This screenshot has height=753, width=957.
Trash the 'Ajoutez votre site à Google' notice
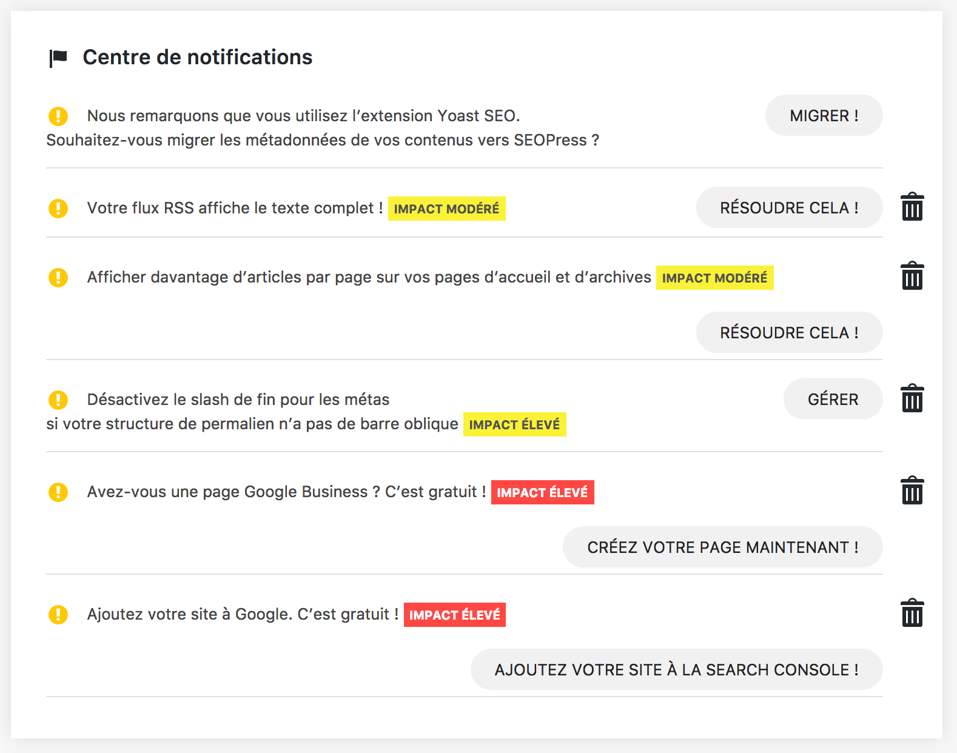point(912,614)
